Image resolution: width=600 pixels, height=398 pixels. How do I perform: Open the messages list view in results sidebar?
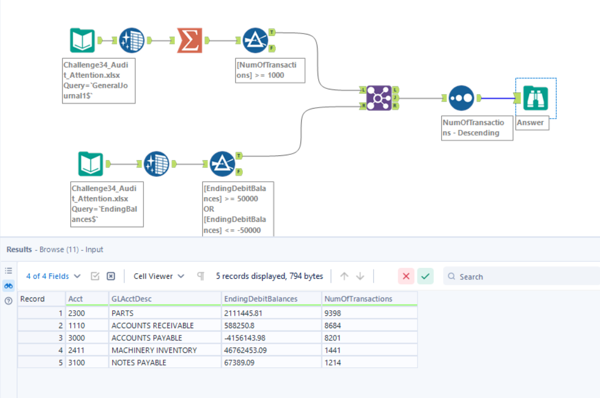tap(8, 271)
